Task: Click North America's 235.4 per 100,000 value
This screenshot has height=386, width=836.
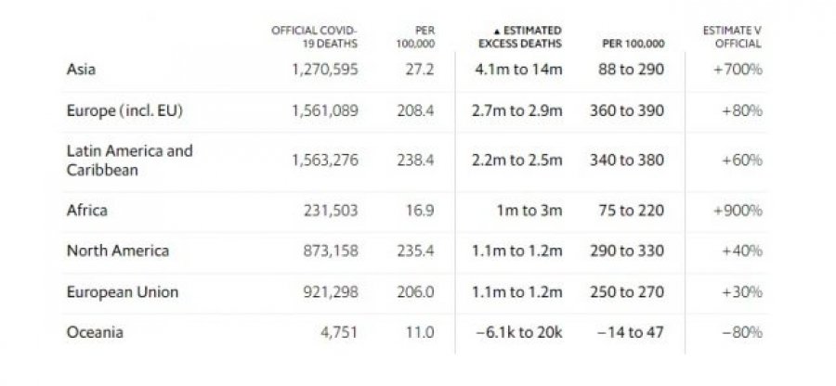Action: [415, 251]
